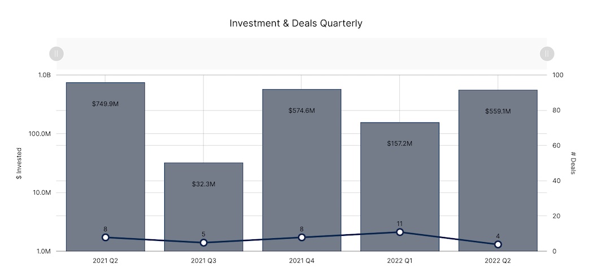Click the 2021 Q2 deals point marker
This screenshot has width=593, height=276.
click(106, 237)
